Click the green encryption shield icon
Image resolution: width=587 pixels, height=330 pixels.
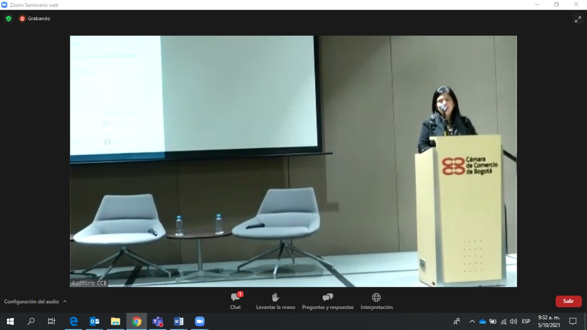(x=9, y=19)
